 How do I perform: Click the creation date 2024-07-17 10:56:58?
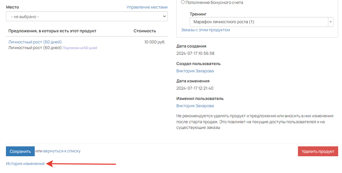195,53
